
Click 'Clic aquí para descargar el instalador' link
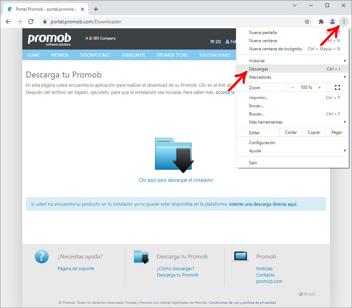point(176,180)
